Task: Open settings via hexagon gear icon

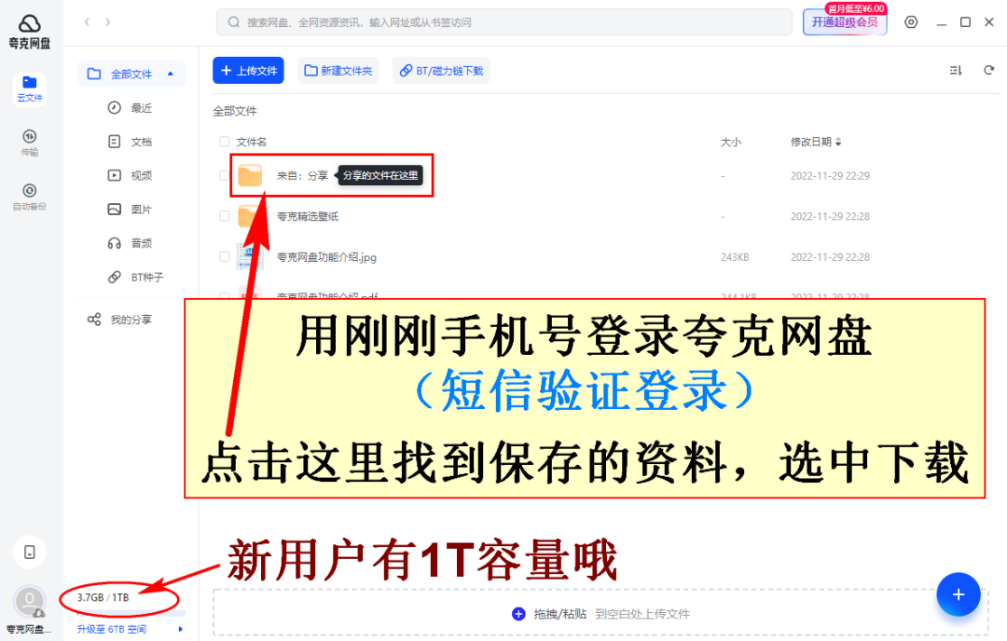Action: click(911, 21)
